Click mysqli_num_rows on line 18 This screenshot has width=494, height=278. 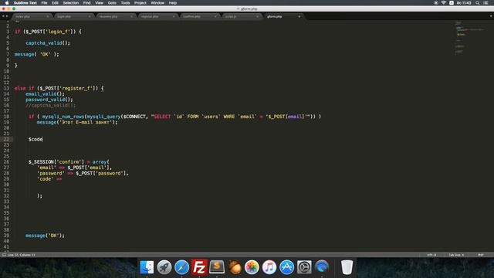point(63,117)
